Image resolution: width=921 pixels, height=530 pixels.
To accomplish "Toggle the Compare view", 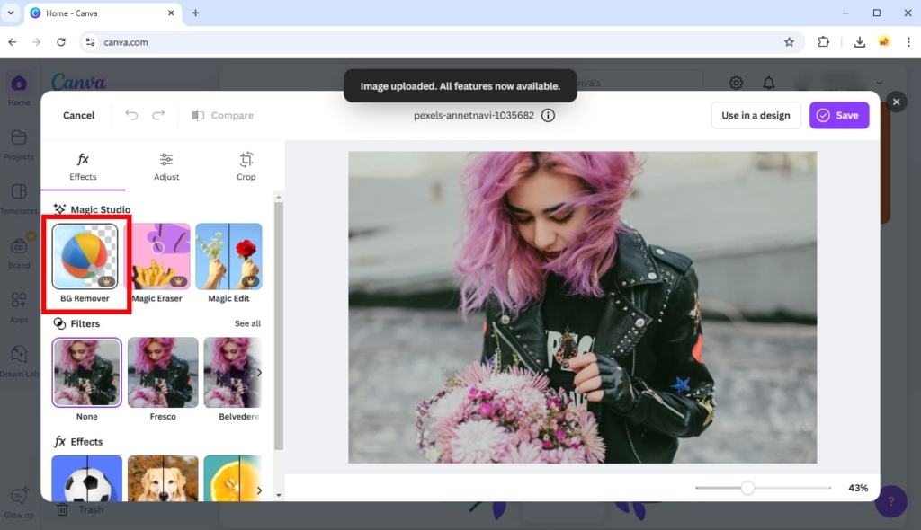I will click(x=223, y=115).
